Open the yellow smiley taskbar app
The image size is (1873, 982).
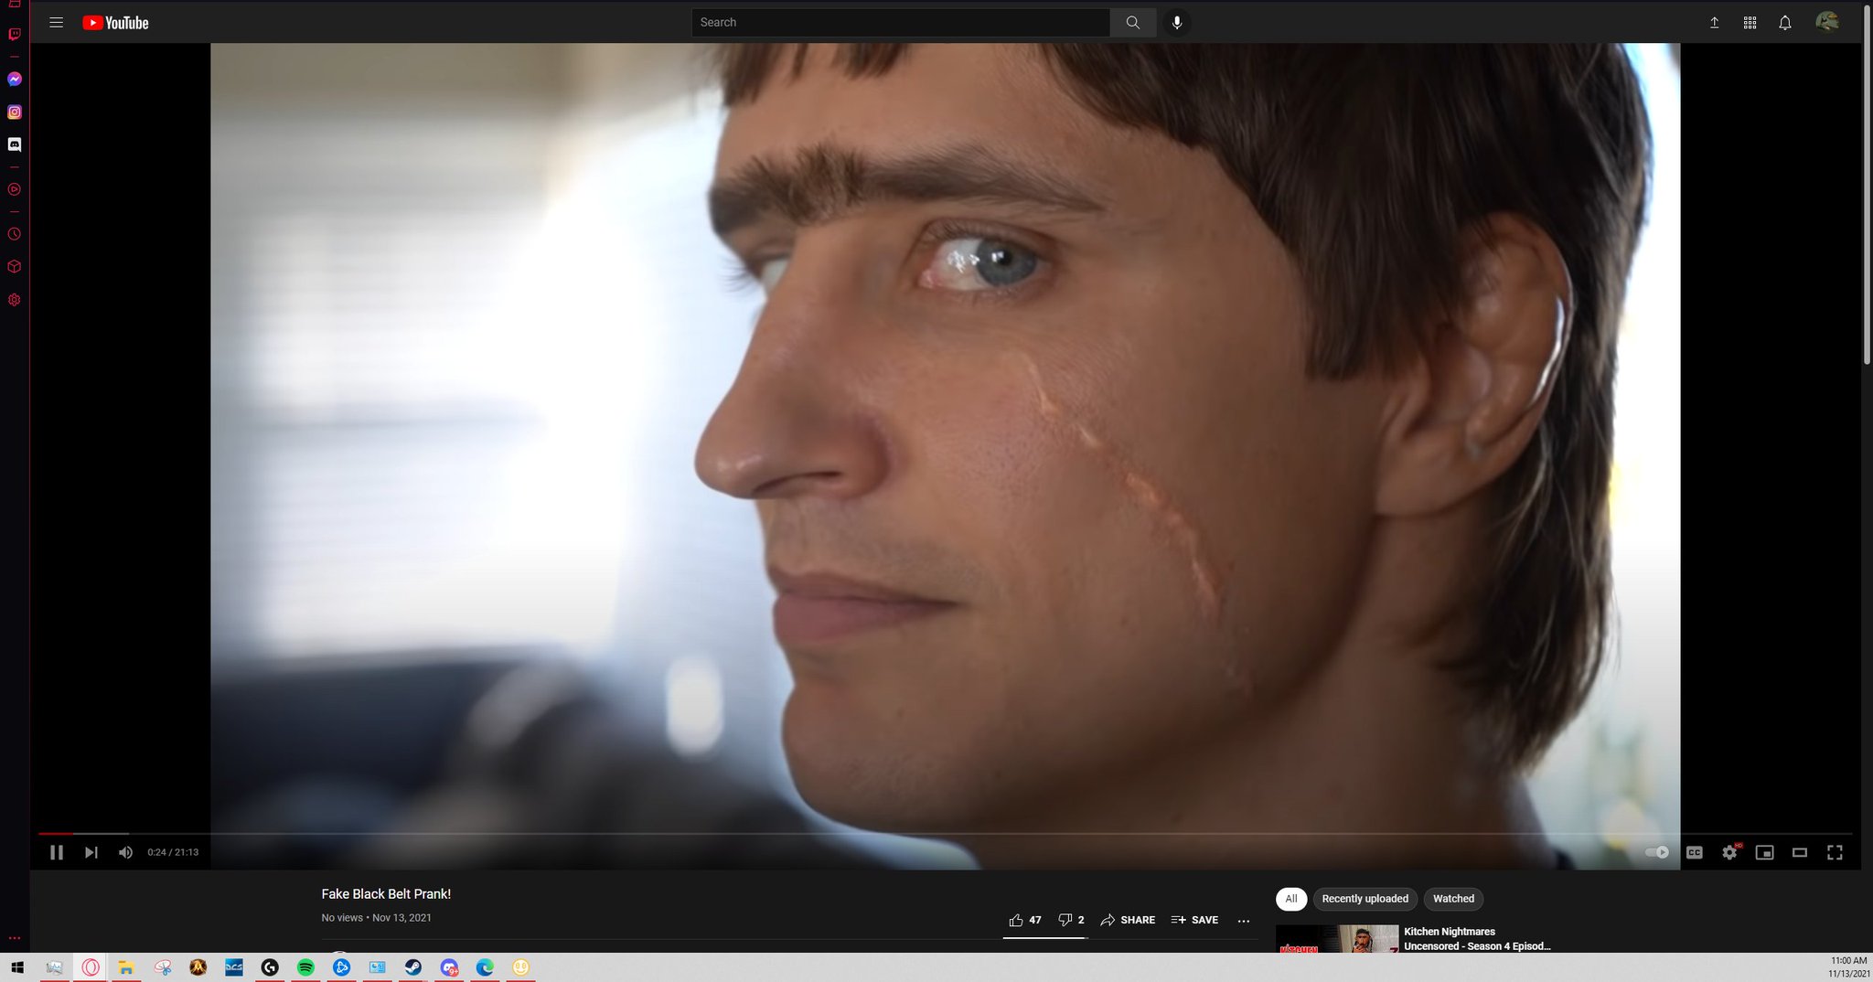coord(520,967)
